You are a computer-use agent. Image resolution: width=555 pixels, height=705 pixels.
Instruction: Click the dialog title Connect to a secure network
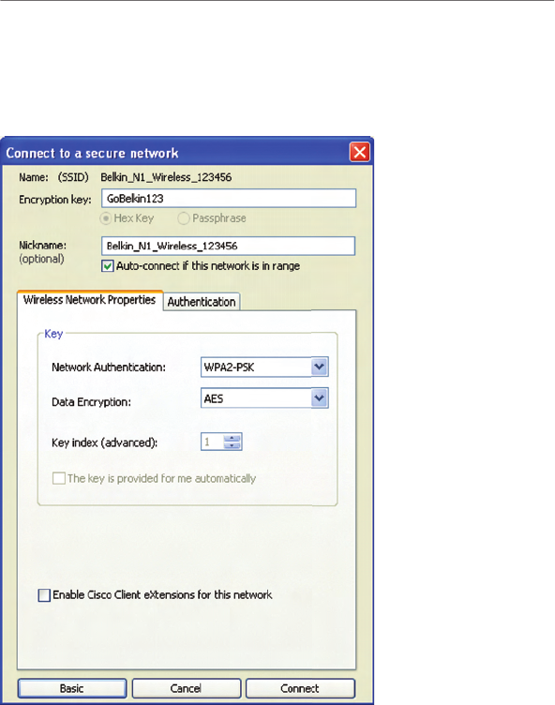[x=92, y=154]
